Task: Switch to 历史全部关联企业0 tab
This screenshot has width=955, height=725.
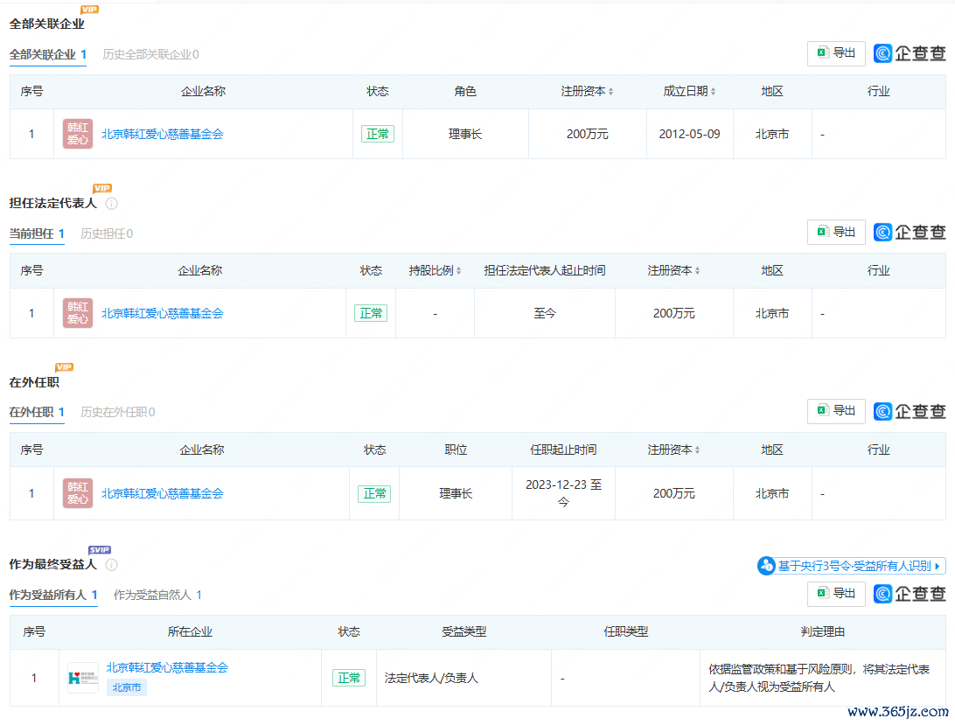Action: [x=150, y=55]
